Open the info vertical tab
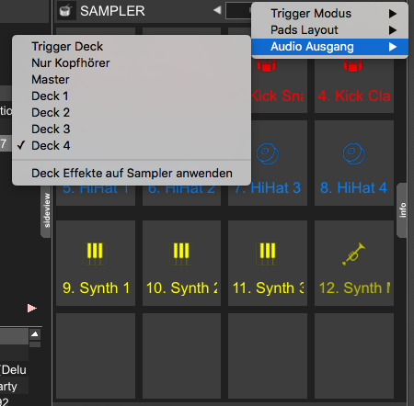Image resolution: width=414 pixels, height=406 pixels. coord(402,210)
